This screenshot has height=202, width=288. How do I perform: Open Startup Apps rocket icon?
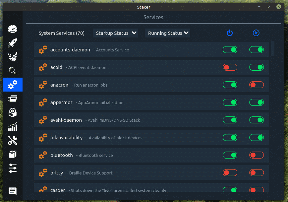[x=13, y=43]
